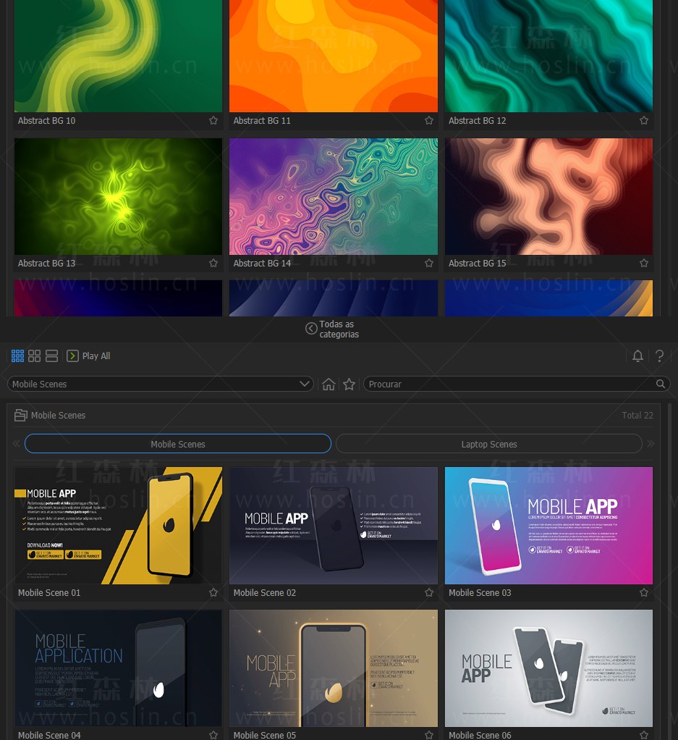Select the Laptop Scenes tab
The image size is (678, 740).
[x=489, y=444]
